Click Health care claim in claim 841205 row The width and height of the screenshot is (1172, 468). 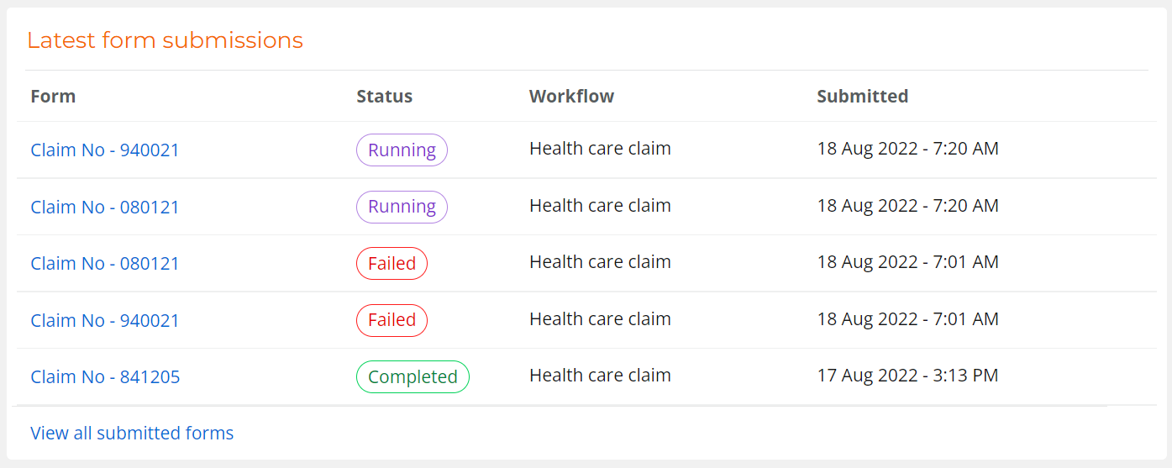coord(600,376)
